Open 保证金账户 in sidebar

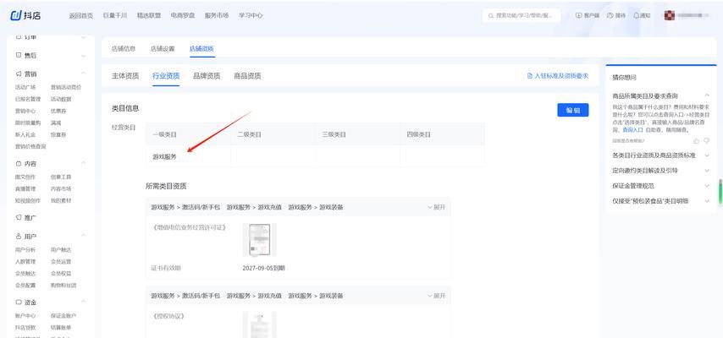coord(63,316)
